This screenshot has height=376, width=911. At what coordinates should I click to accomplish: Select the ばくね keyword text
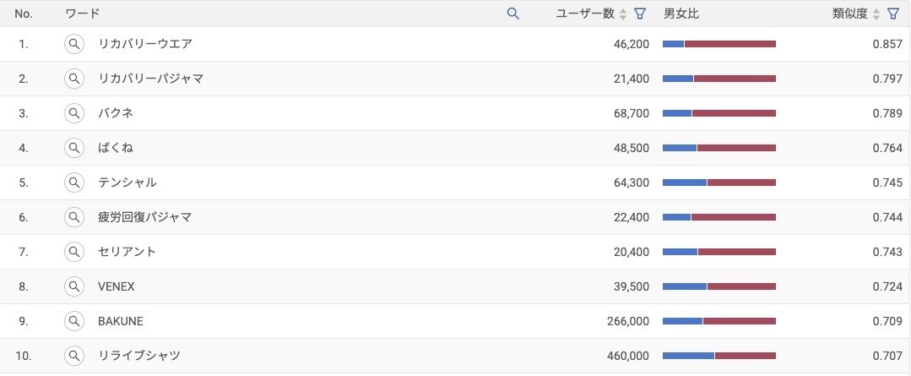[116, 148]
